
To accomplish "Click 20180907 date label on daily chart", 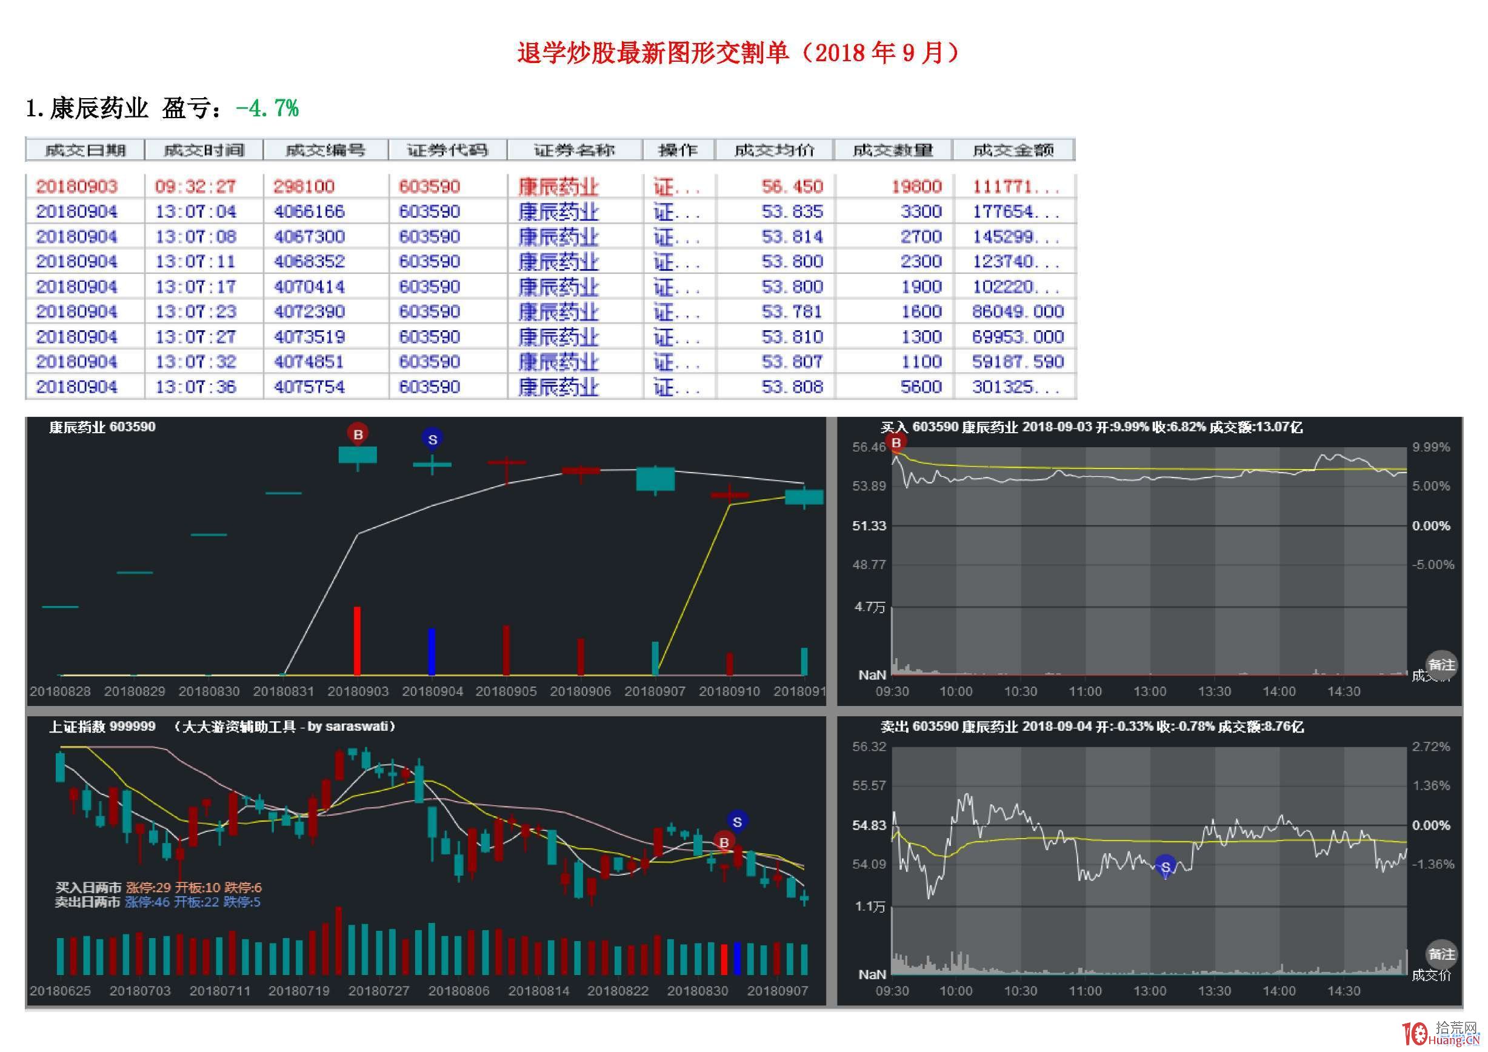I will point(655,692).
